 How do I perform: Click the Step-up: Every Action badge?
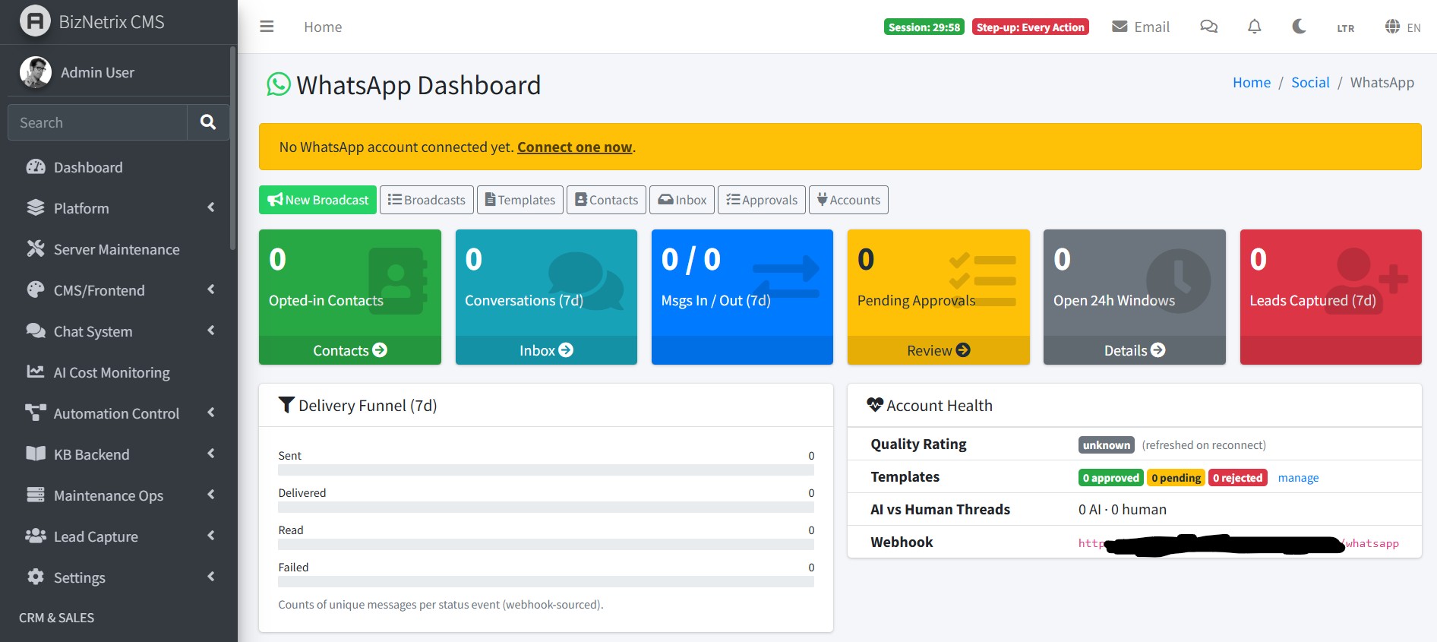click(1031, 27)
